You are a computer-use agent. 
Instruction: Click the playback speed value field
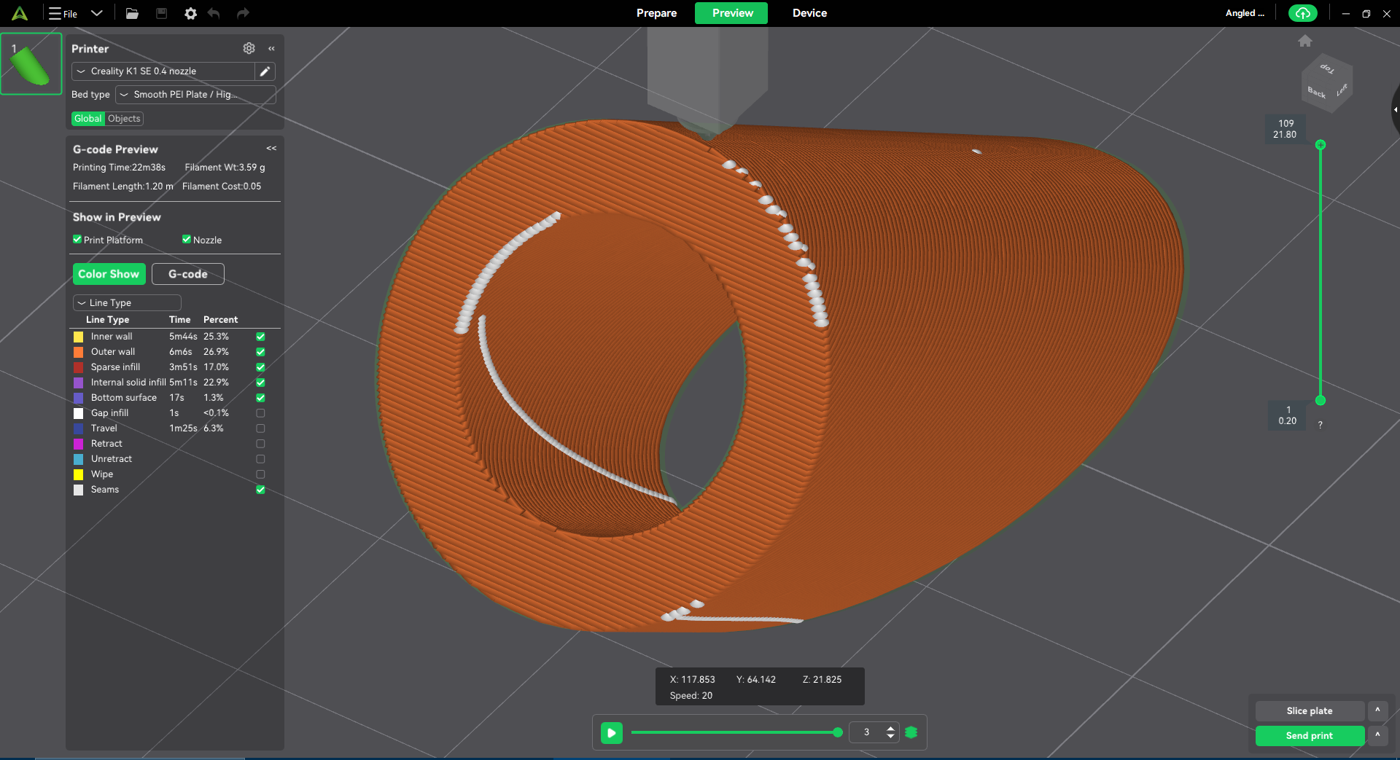pos(867,732)
